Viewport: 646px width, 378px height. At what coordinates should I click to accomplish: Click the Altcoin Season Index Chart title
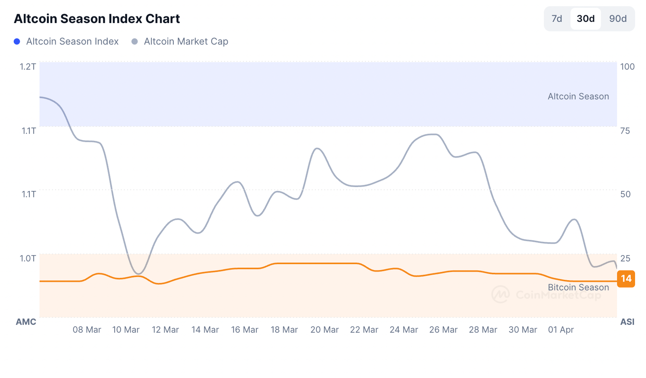click(x=97, y=19)
